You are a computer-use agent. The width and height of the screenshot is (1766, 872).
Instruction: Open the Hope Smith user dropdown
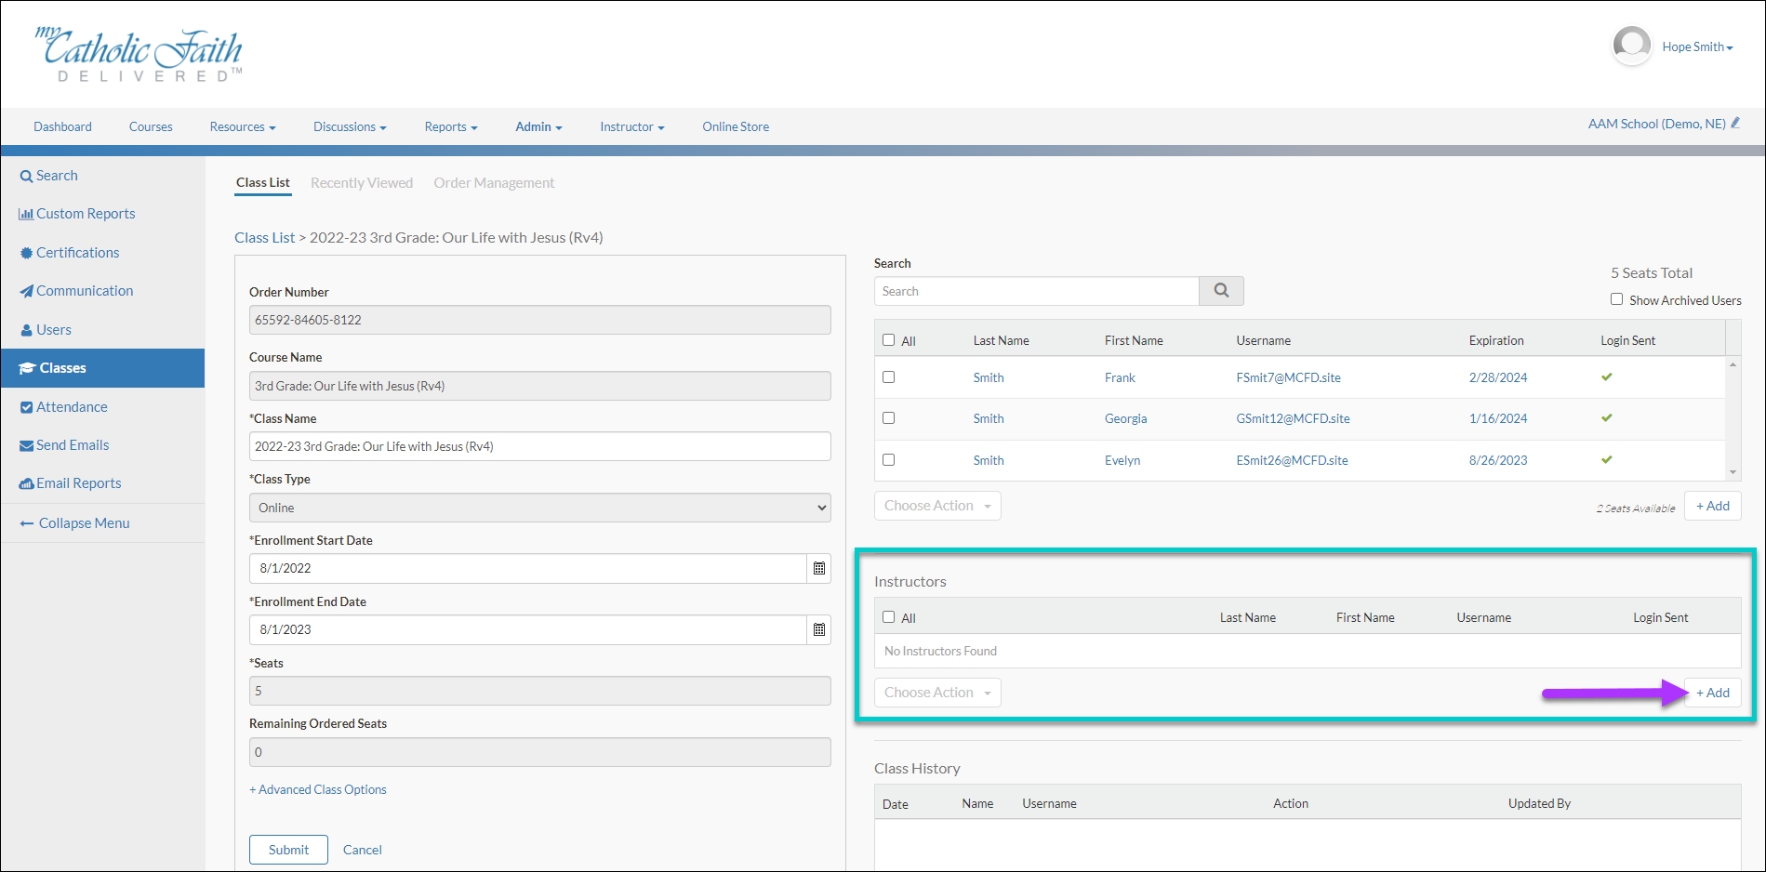1697,46
